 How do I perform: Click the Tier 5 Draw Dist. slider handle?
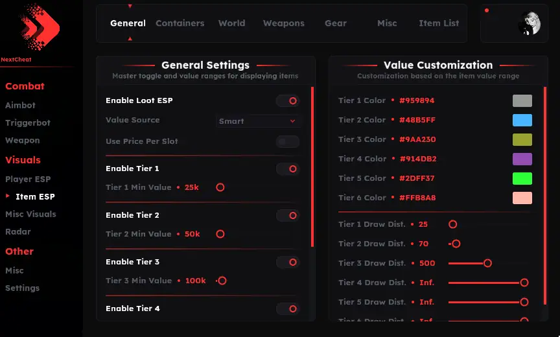524,302
